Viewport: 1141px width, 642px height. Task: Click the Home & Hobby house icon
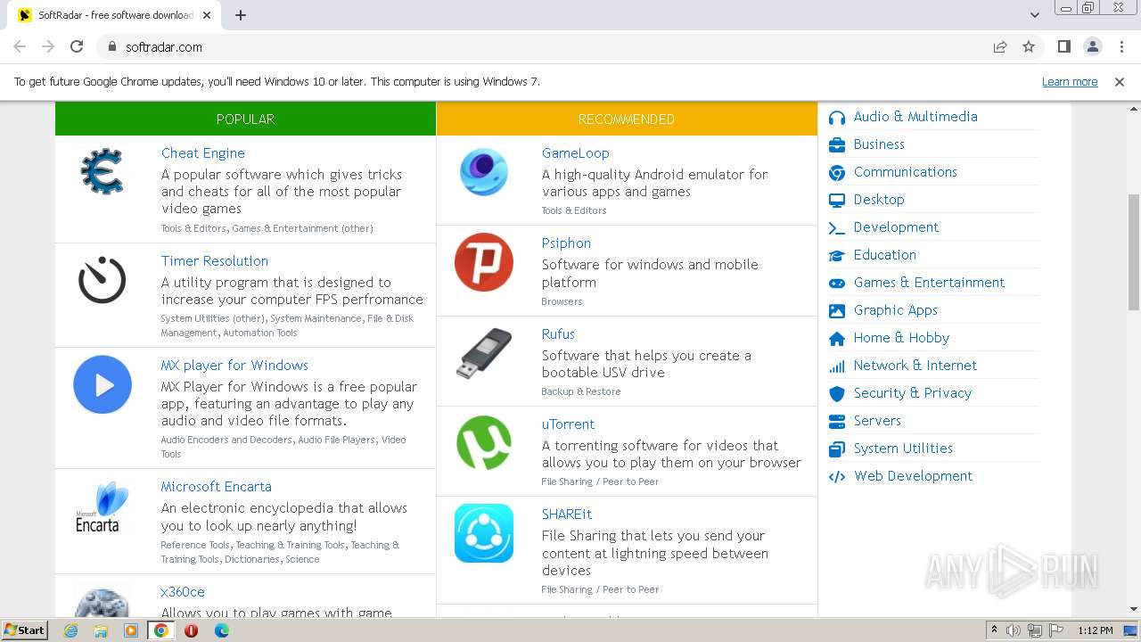(x=836, y=338)
